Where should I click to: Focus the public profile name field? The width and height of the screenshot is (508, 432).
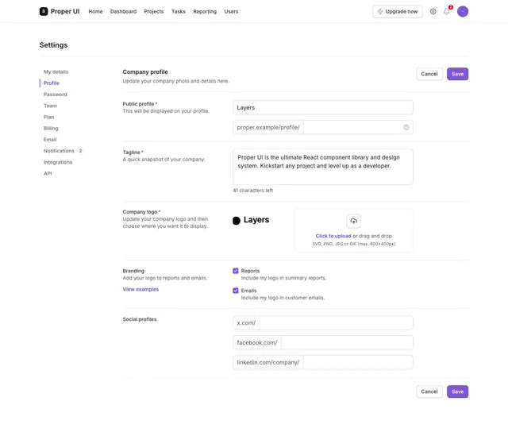323,107
